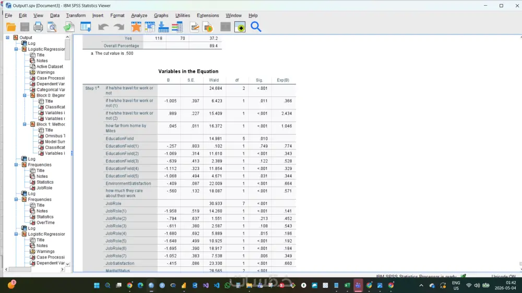Select the Omnibus Tests outline item

55,136
